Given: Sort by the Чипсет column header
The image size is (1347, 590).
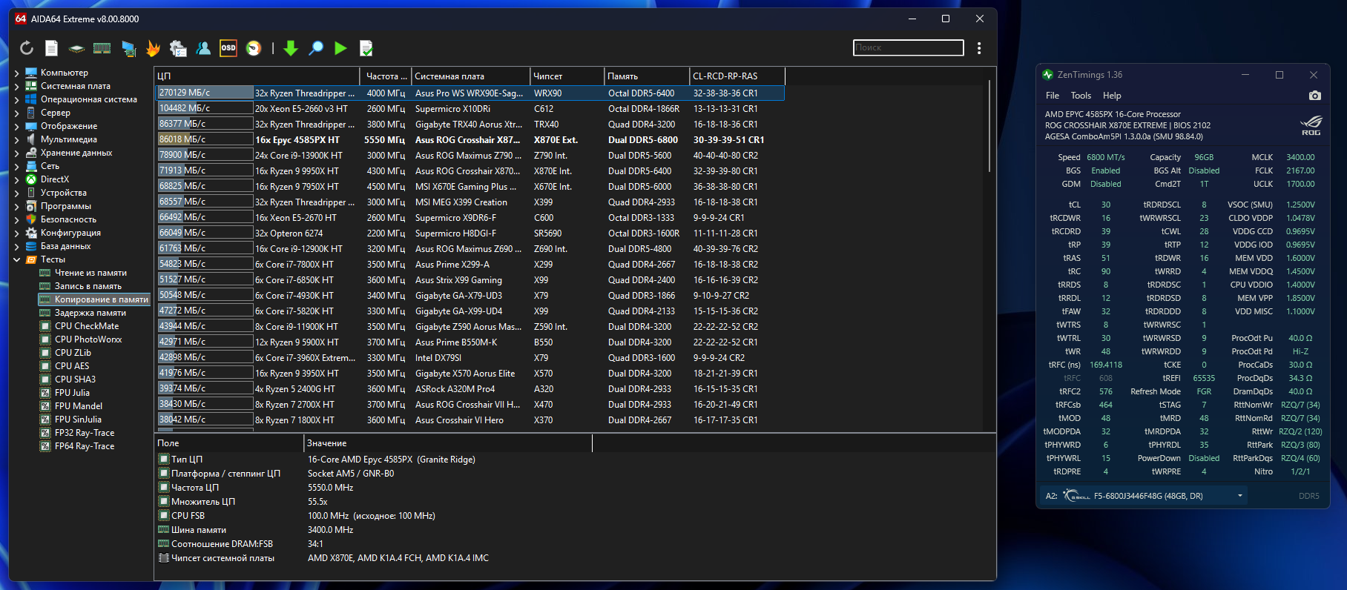Looking at the screenshot, I should click(567, 76).
